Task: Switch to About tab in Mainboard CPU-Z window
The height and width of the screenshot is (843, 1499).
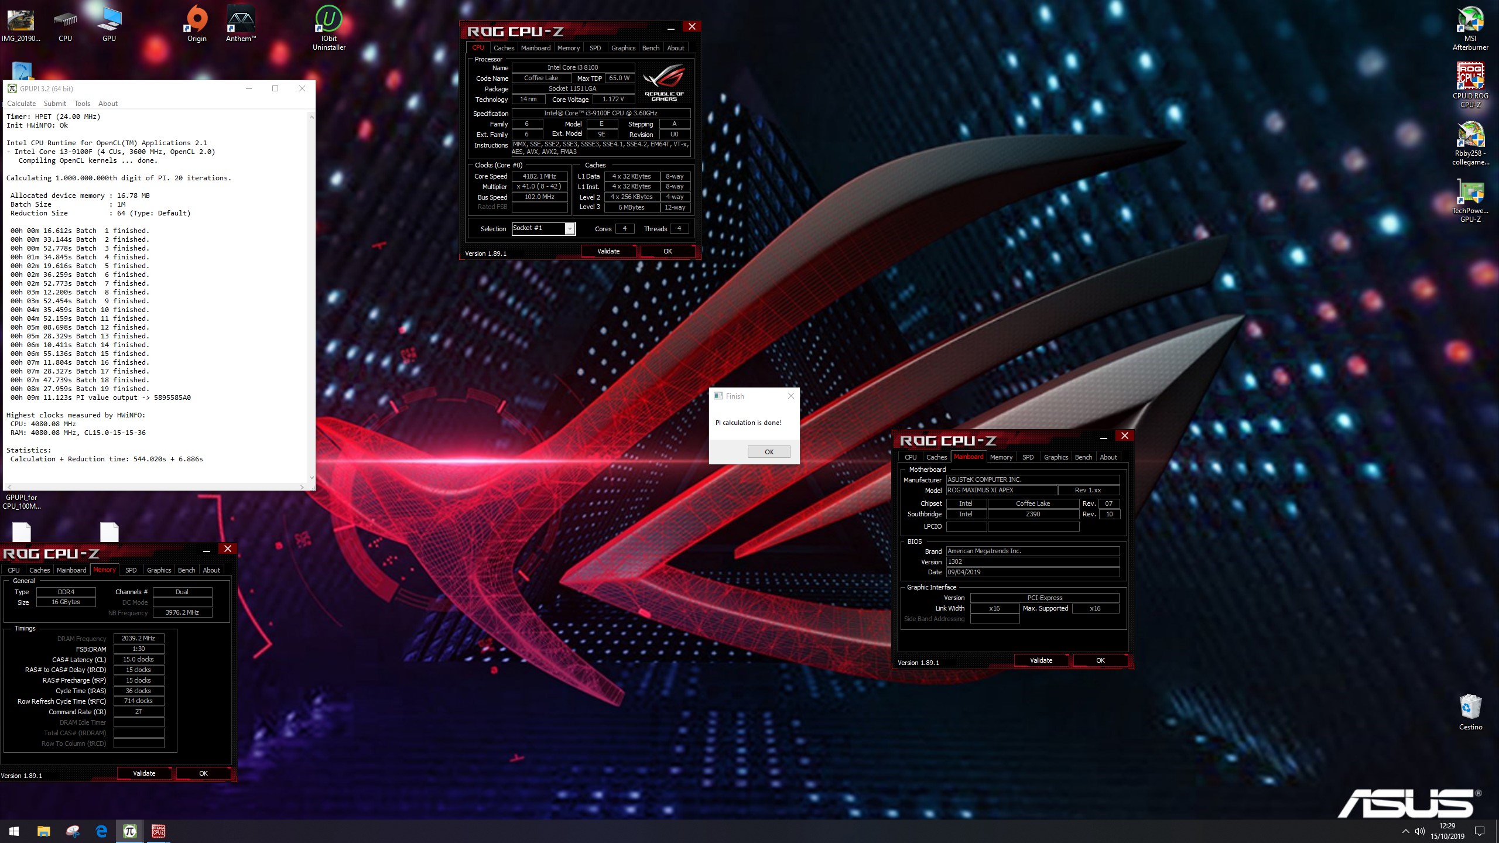Action: [1108, 457]
